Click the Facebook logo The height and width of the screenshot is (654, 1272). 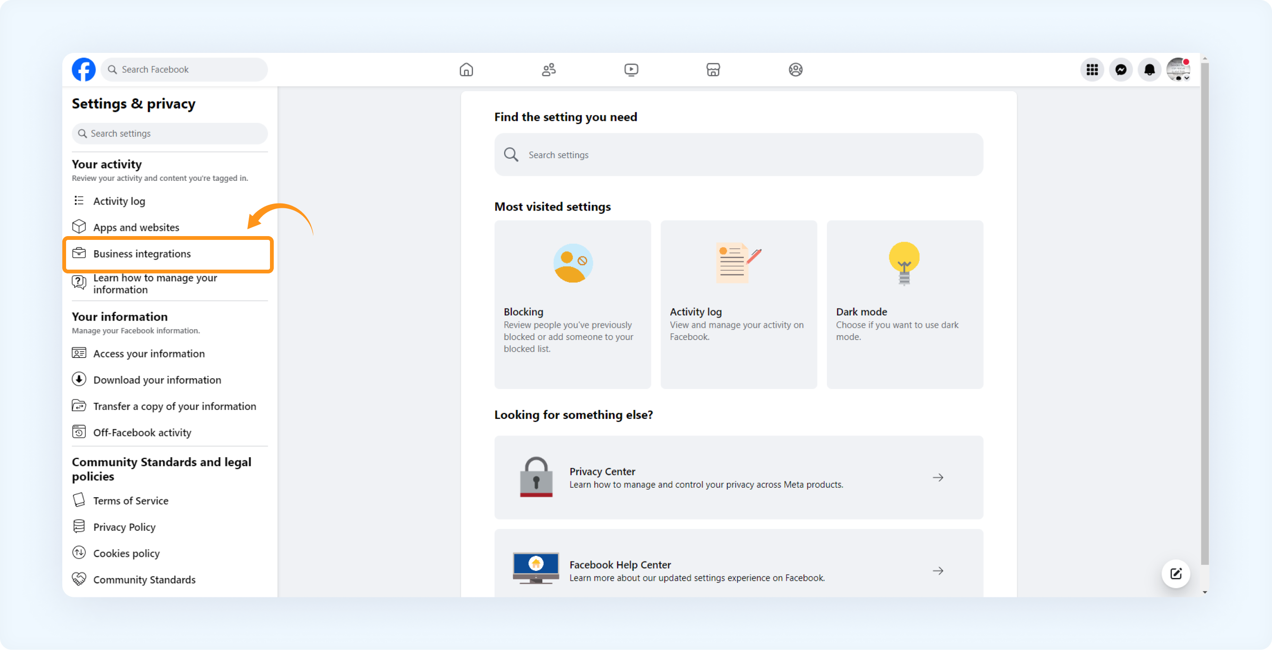84,69
